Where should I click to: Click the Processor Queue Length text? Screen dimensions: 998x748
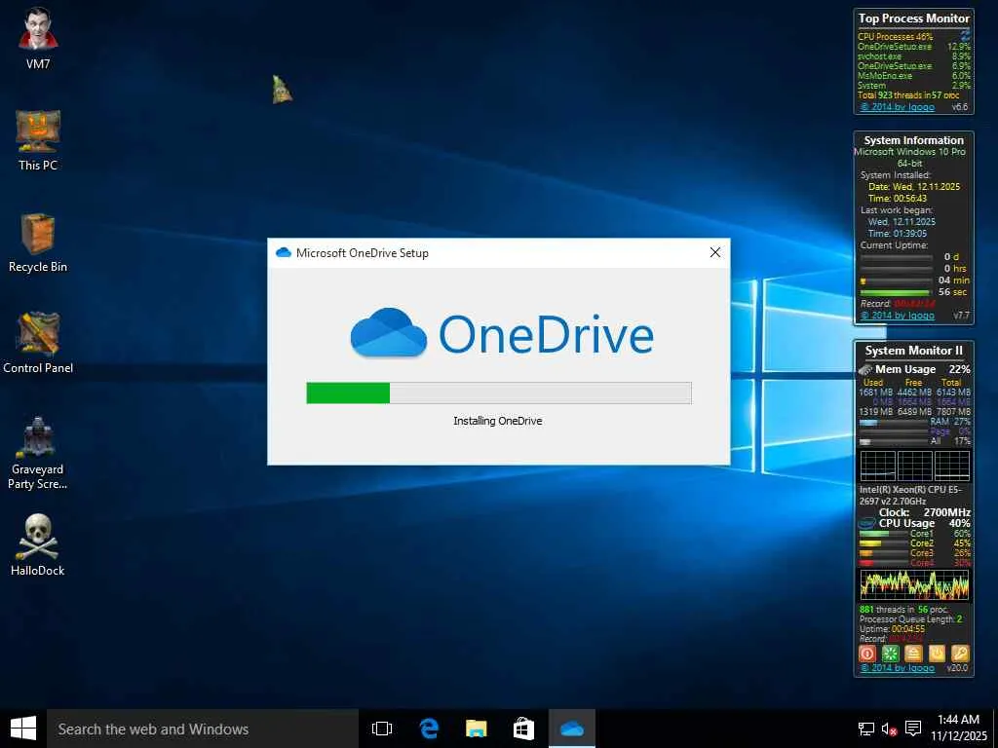pos(910,618)
